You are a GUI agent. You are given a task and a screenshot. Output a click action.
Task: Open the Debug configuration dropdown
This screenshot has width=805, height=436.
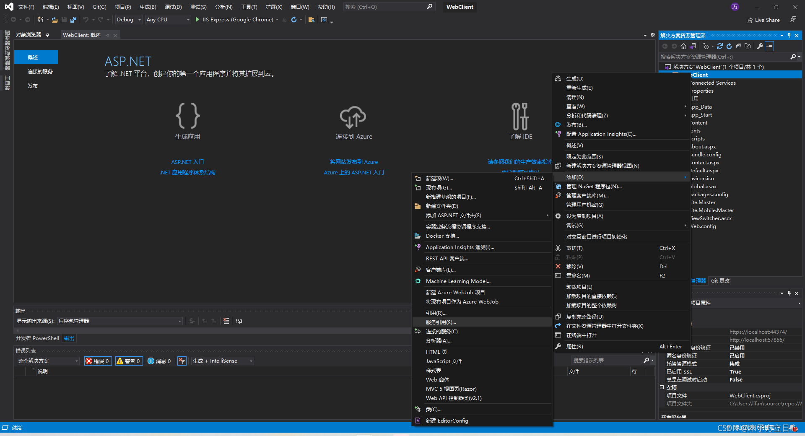coord(129,20)
